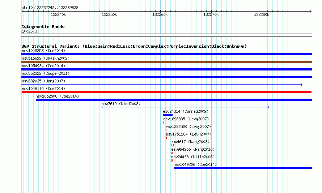This screenshot has height=193, width=322.
Task: Click the nsv1054934 (Coe2014) label
Action: point(43,66)
